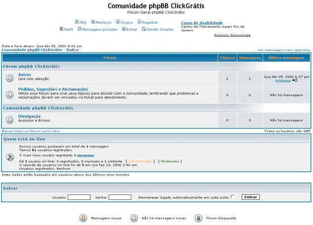Open the Mensagens privadas menu link
Screen dimensions: 313x225
(x=100, y=30)
